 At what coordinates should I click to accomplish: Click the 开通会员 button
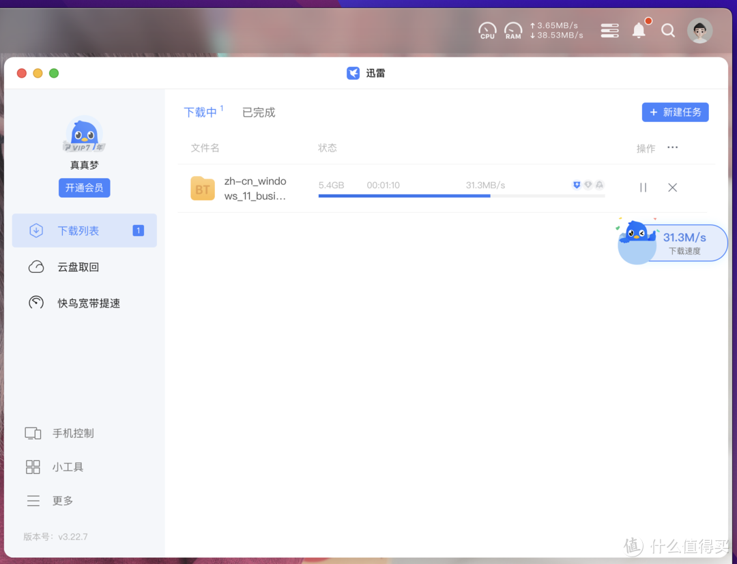coord(84,188)
